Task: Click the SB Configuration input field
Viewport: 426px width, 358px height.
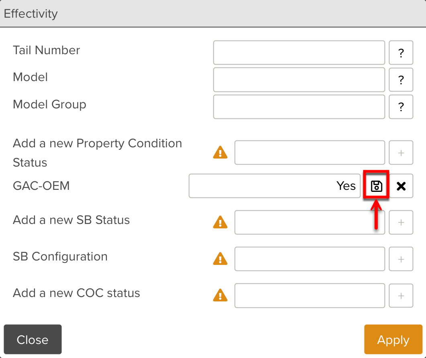Action: pos(309,259)
